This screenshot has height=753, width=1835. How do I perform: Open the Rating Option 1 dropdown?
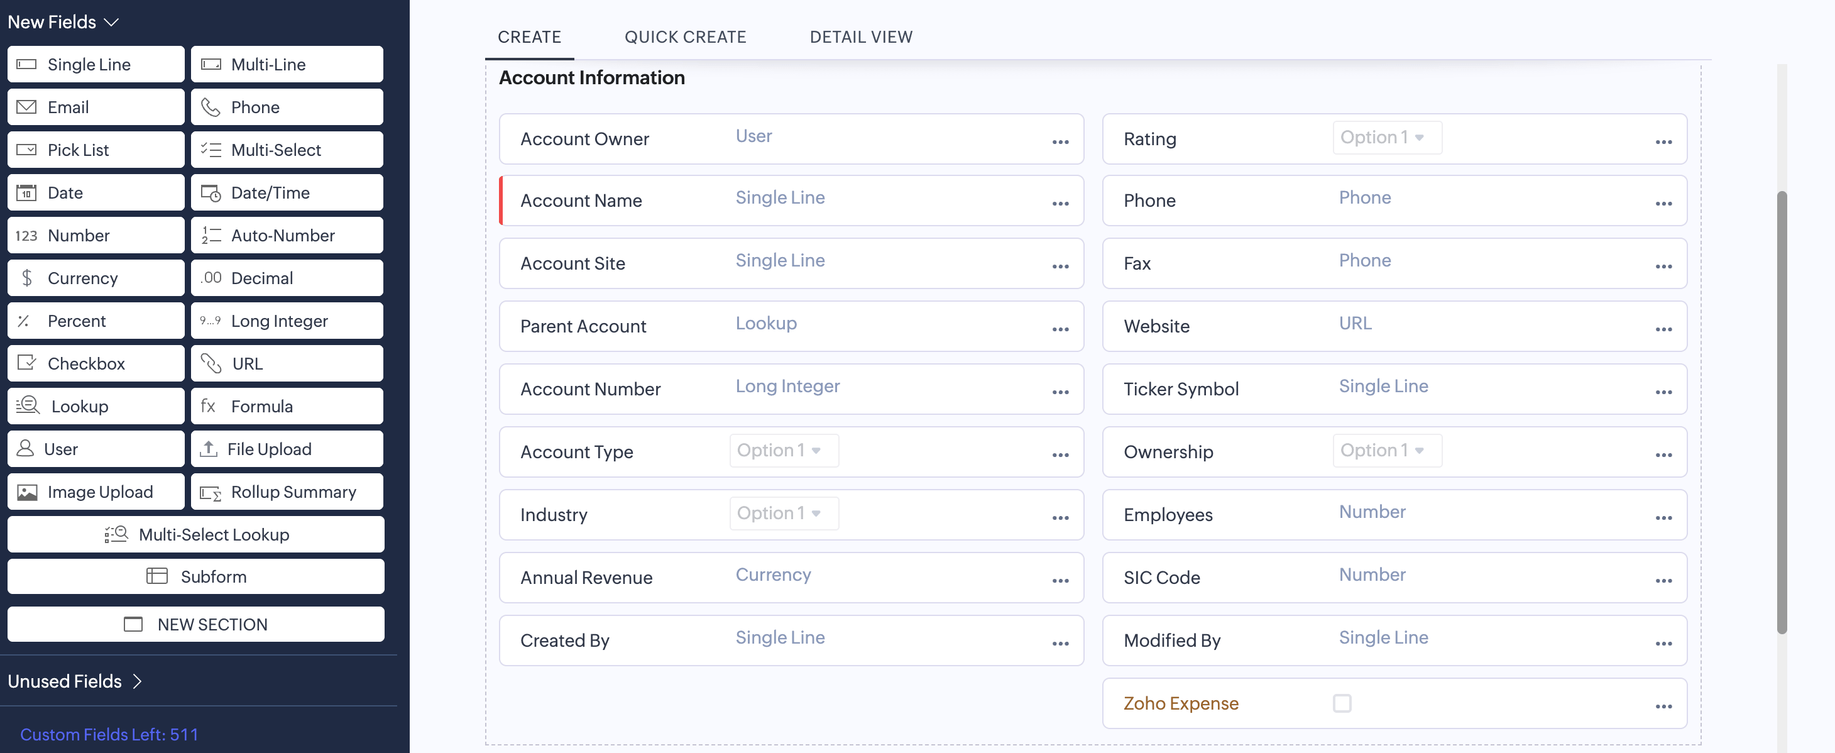(1386, 137)
